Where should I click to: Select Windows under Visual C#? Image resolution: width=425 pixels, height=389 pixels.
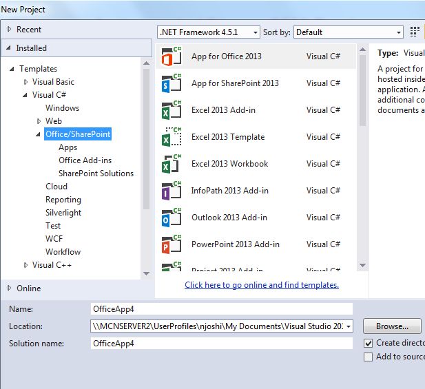[63, 108]
